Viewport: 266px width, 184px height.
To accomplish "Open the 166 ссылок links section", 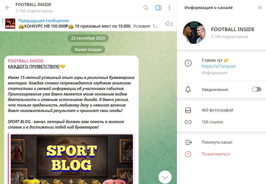I will tap(221, 122).
